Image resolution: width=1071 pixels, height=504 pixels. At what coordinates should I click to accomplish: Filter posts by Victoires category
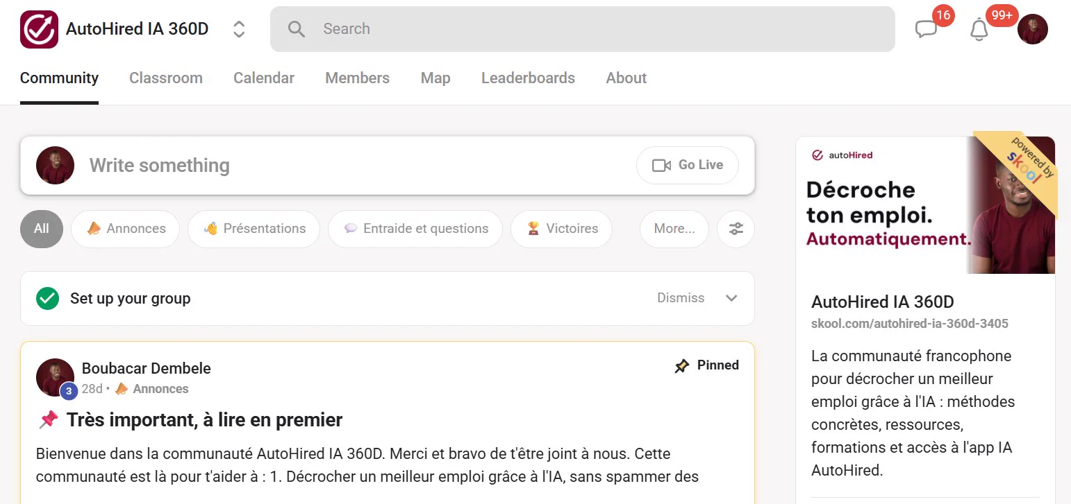[561, 229]
